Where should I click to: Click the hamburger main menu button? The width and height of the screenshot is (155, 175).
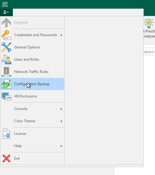pos(6,12)
